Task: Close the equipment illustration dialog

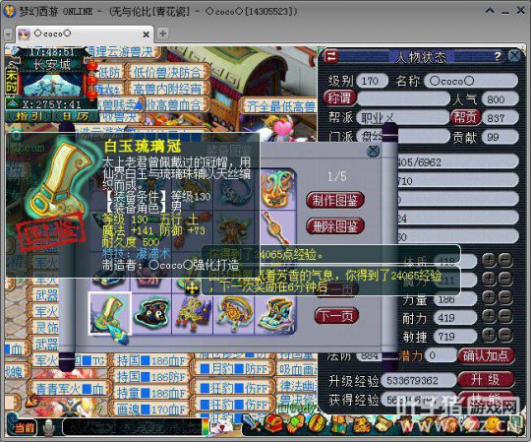Action: [374, 151]
